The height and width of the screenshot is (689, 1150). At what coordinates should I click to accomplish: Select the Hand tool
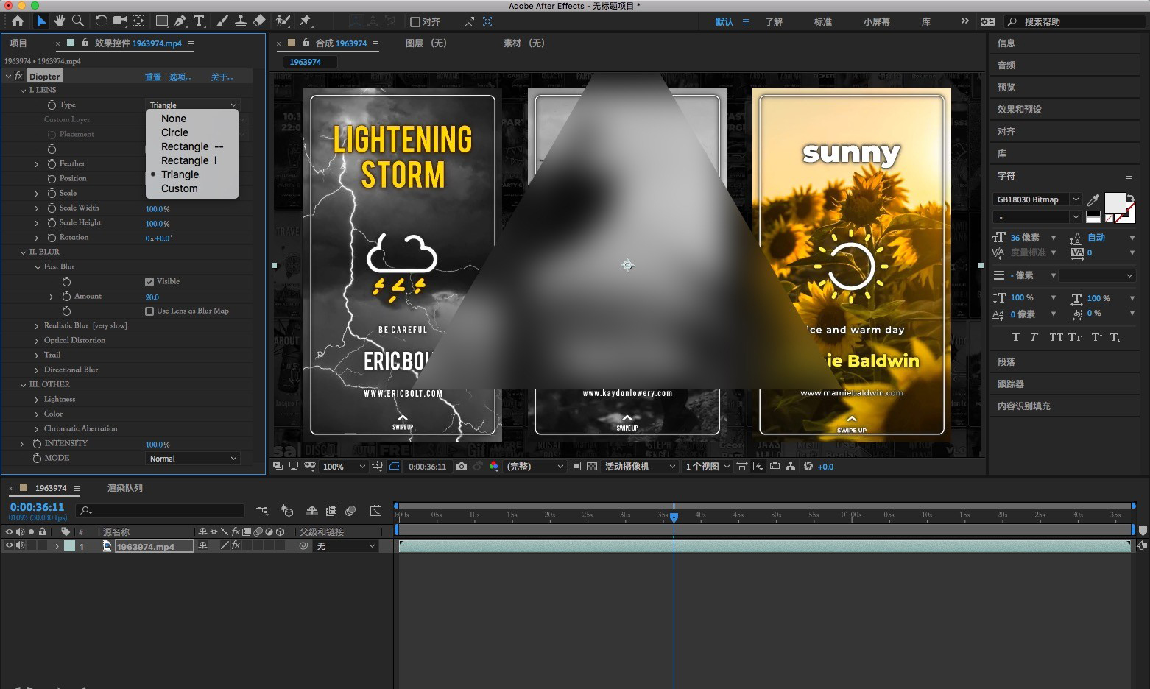[59, 21]
